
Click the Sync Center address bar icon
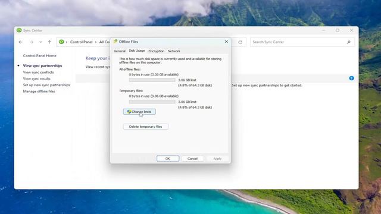coord(61,42)
